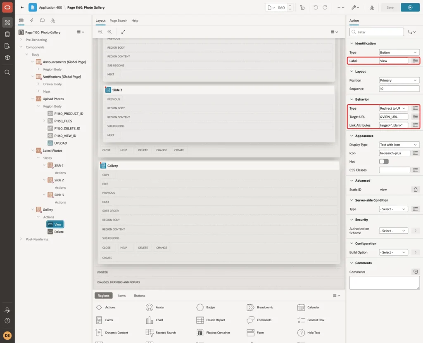
Task: Open the DE user avatar menu
Action: tap(7, 336)
